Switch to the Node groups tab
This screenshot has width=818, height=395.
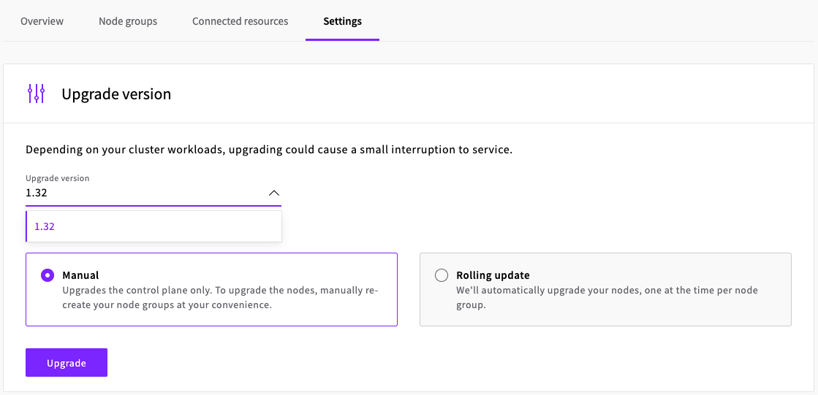point(128,21)
